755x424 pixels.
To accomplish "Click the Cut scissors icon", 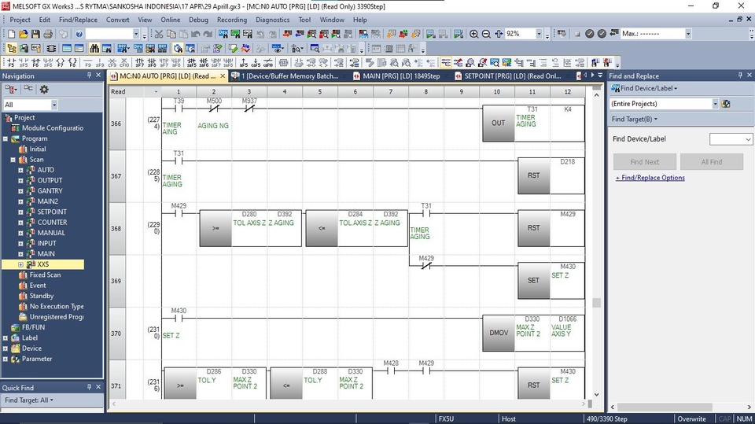I will point(159,34).
